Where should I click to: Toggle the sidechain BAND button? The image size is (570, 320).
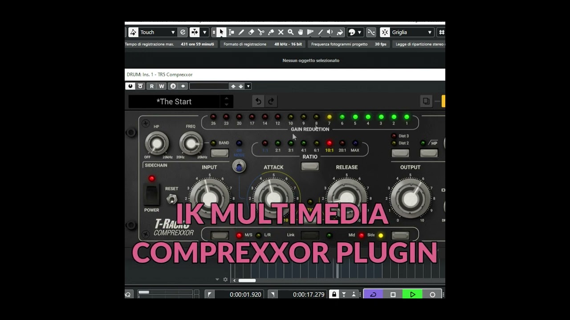(220, 153)
